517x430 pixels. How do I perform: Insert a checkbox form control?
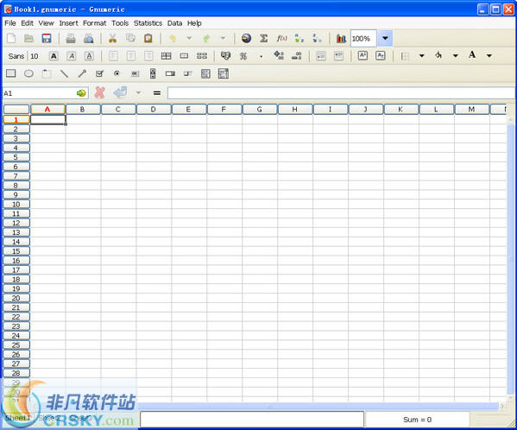99,73
